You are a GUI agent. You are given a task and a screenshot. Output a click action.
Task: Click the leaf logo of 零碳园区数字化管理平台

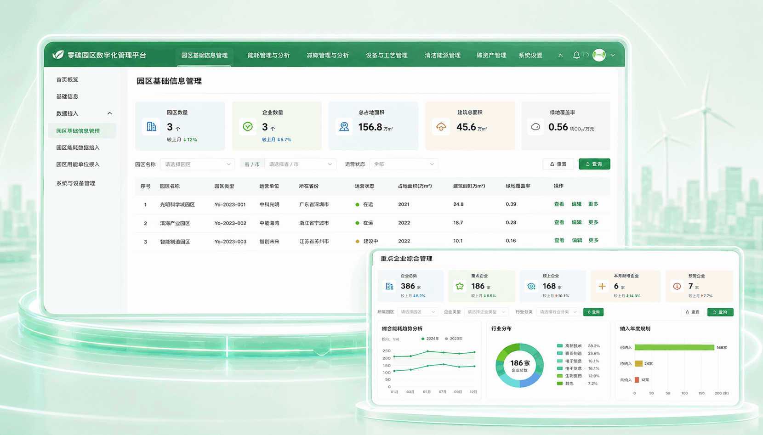tap(58, 55)
